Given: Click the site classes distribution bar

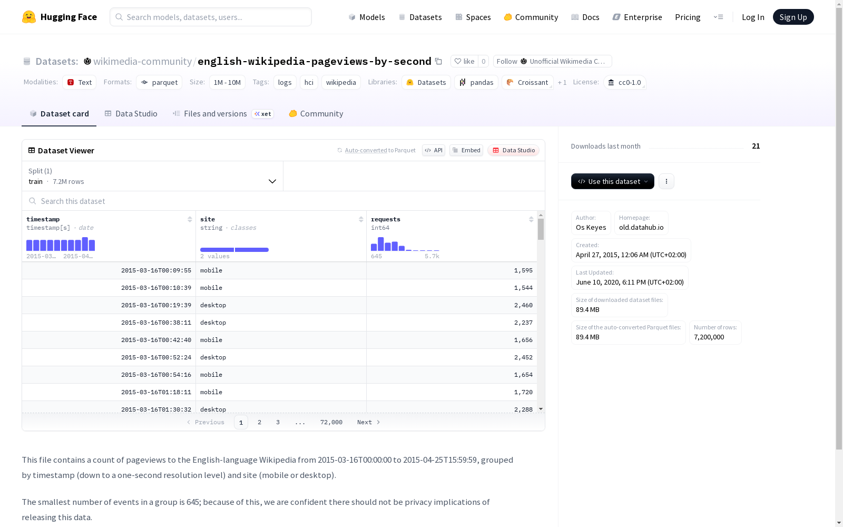Looking at the screenshot, I should [234, 250].
